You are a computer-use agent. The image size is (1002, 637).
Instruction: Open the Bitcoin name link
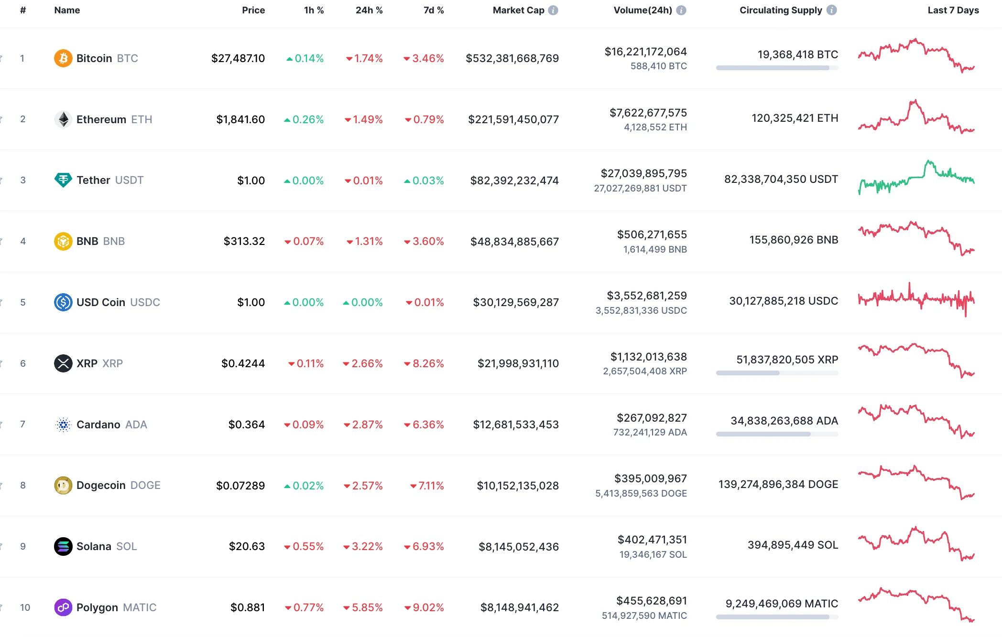pos(94,58)
